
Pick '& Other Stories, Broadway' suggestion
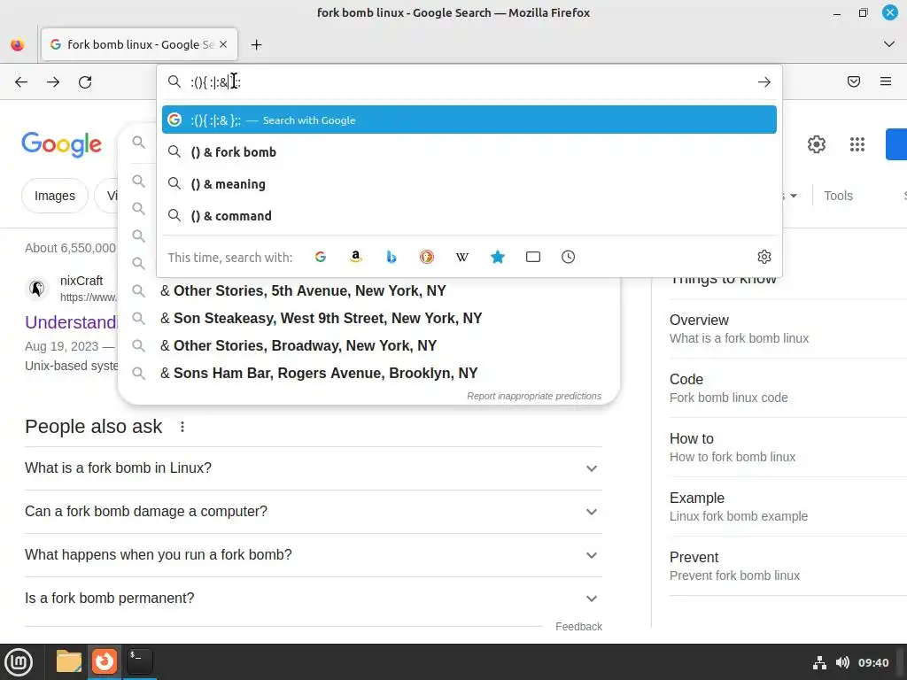click(x=368, y=346)
